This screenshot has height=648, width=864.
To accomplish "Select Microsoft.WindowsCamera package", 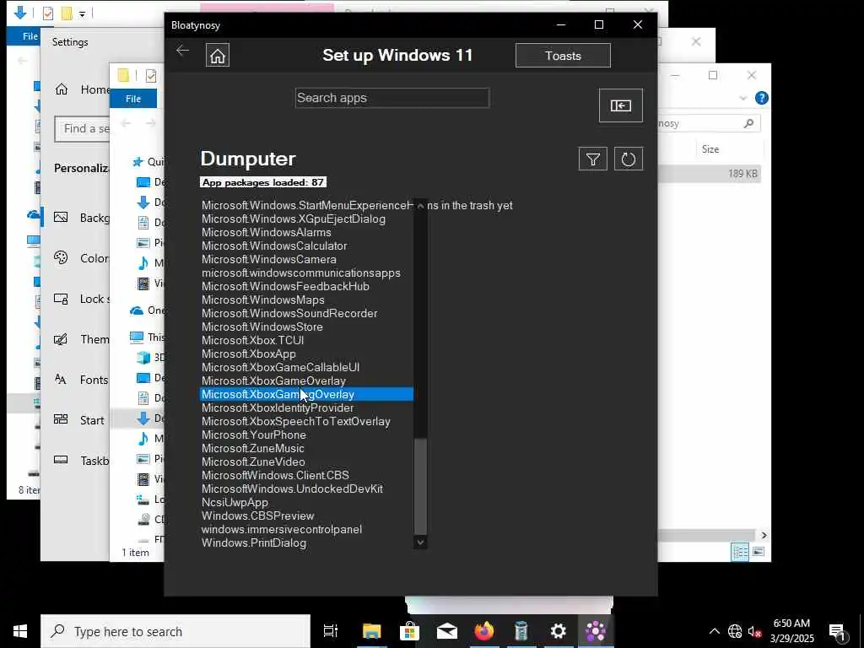I will [269, 260].
